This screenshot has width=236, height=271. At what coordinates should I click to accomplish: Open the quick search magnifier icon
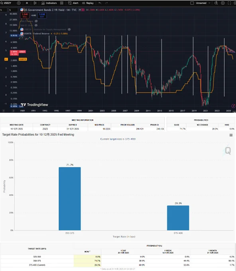pos(216,3)
